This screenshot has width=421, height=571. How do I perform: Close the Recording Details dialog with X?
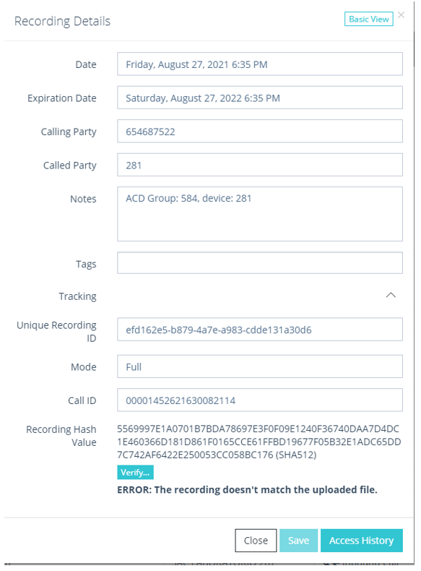point(401,15)
